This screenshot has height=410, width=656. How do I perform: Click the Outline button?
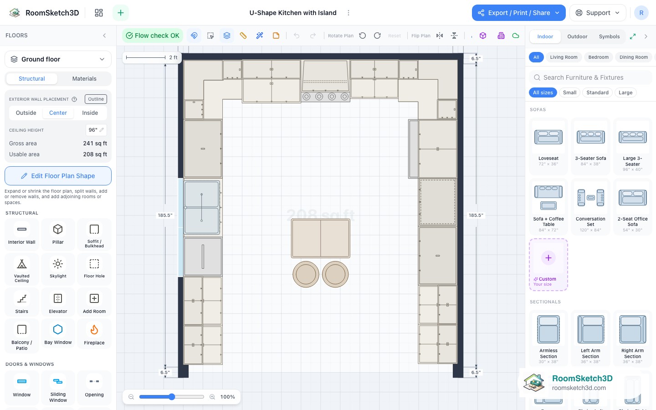point(96,99)
